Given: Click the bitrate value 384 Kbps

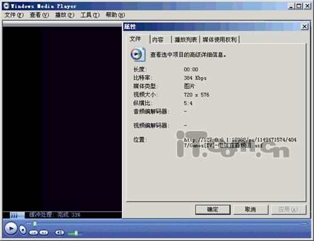Looking at the screenshot, I should click(x=195, y=78).
